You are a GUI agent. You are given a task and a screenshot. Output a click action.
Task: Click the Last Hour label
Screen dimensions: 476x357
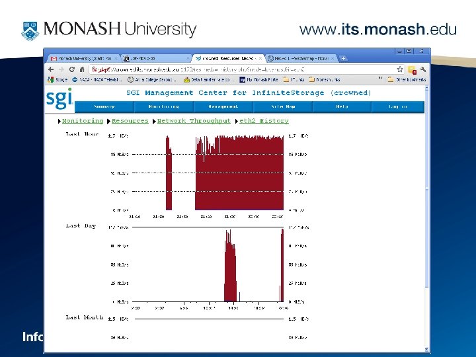[82, 134]
